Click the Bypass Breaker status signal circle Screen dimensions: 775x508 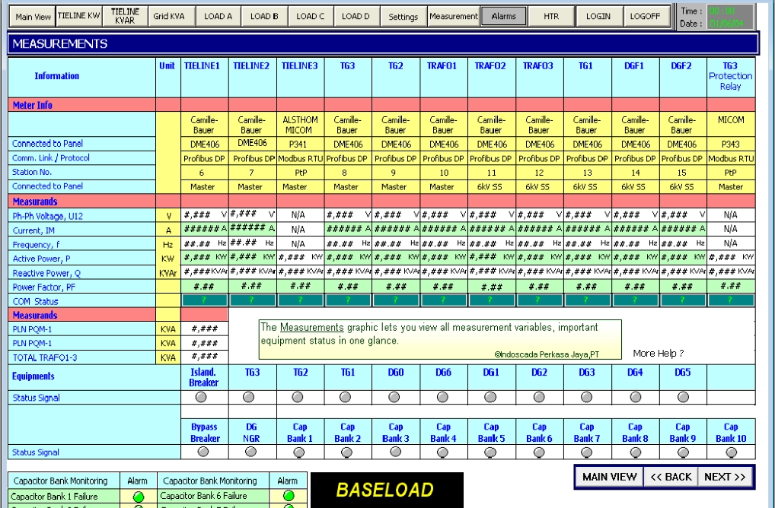point(204,452)
